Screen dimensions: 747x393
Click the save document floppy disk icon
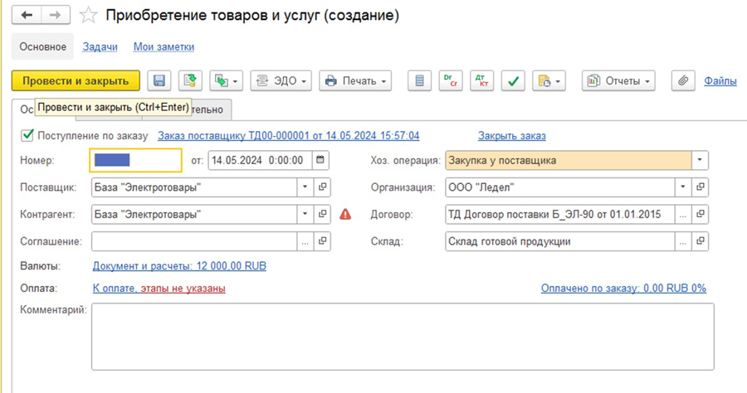tap(159, 80)
